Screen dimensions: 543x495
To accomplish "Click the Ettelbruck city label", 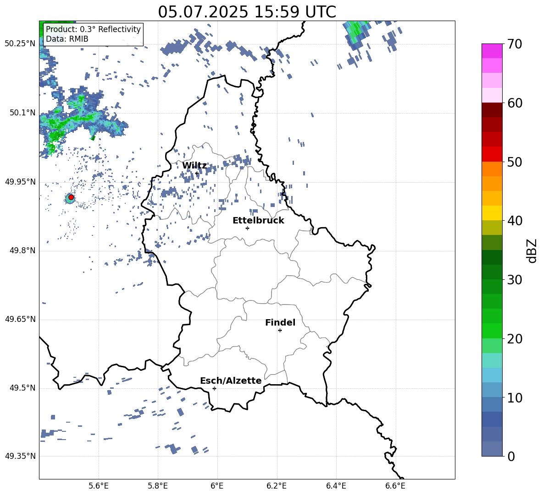I will 258,220.
